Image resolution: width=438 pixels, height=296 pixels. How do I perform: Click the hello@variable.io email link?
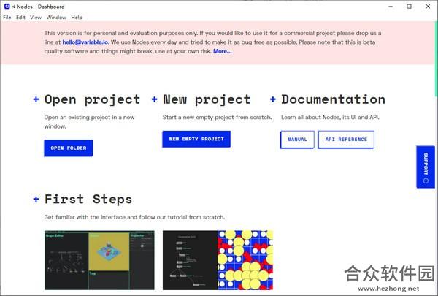pyautogui.click(x=85, y=42)
